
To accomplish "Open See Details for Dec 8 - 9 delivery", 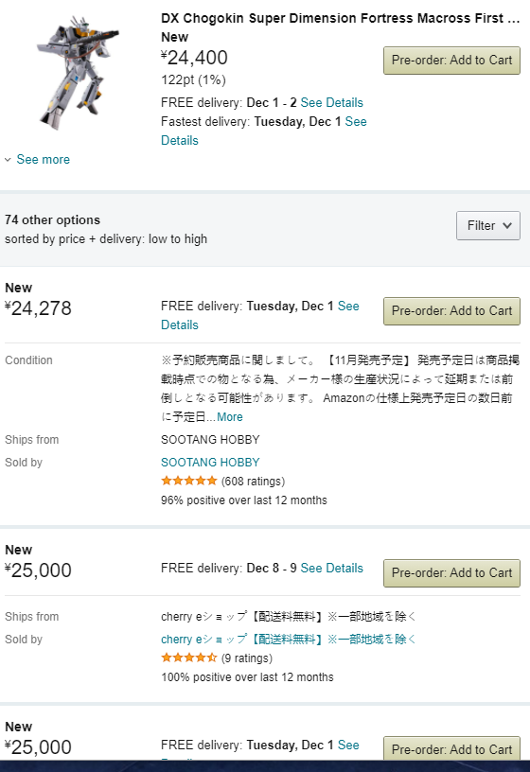I will coord(331,569).
